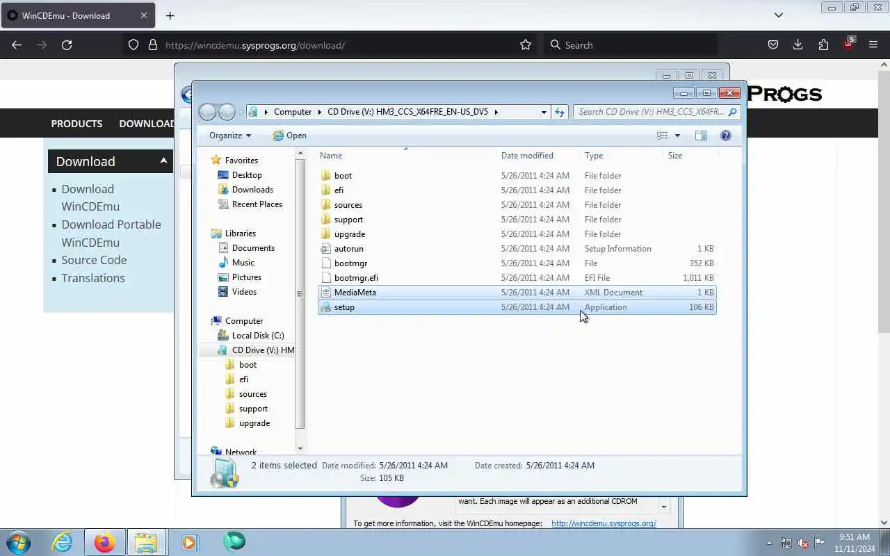890x556 pixels.
Task: Follow Source Code sidebar link
Action: [94, 260]
